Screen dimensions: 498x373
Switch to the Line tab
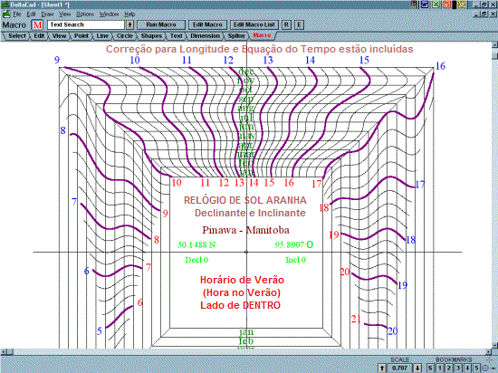(102, 36)
